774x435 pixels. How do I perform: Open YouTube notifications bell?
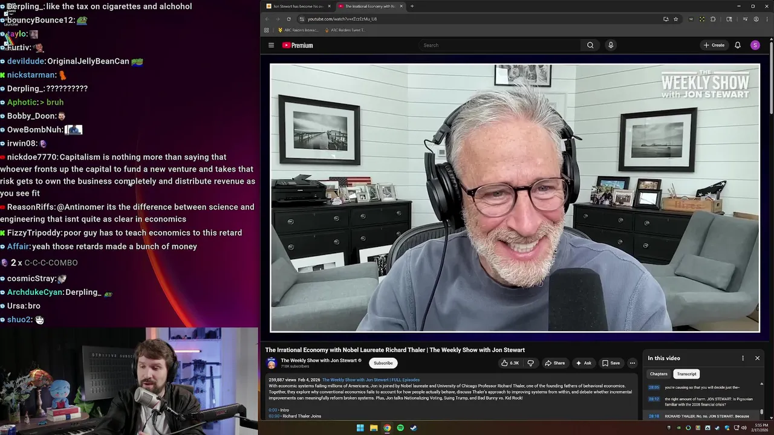pyautogui.click(x=738, y=45)
